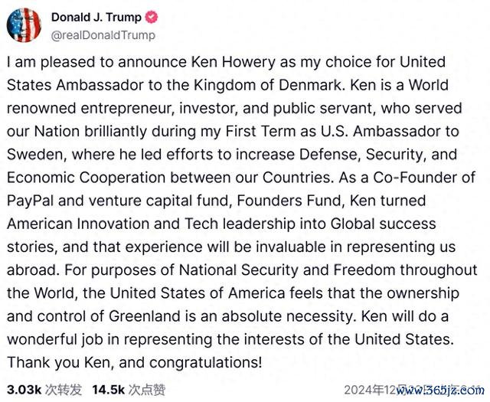The height and width of the screenshot is (402, 490).
Task: Click National Security in the post text
Action: click(x=238, y=270)
